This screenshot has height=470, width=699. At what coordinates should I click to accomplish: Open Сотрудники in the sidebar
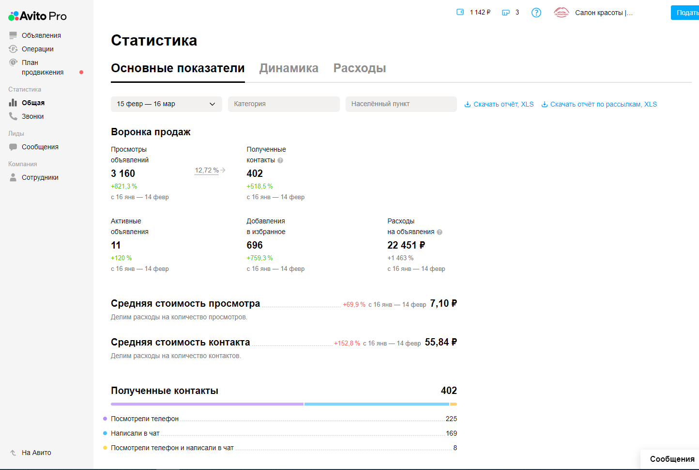click(40, 177)
